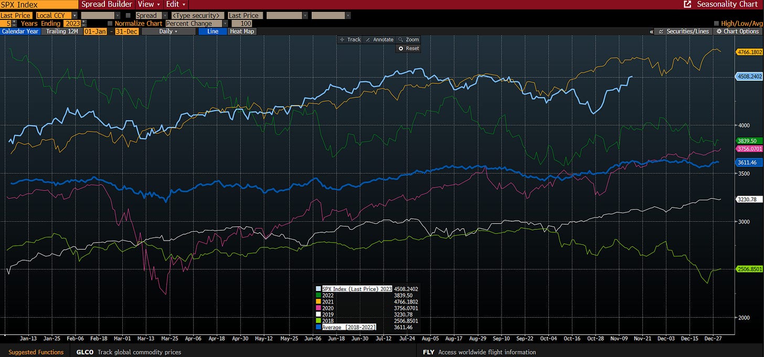Click the lime green 2018 legend swatch

click(x=319, y=321)
